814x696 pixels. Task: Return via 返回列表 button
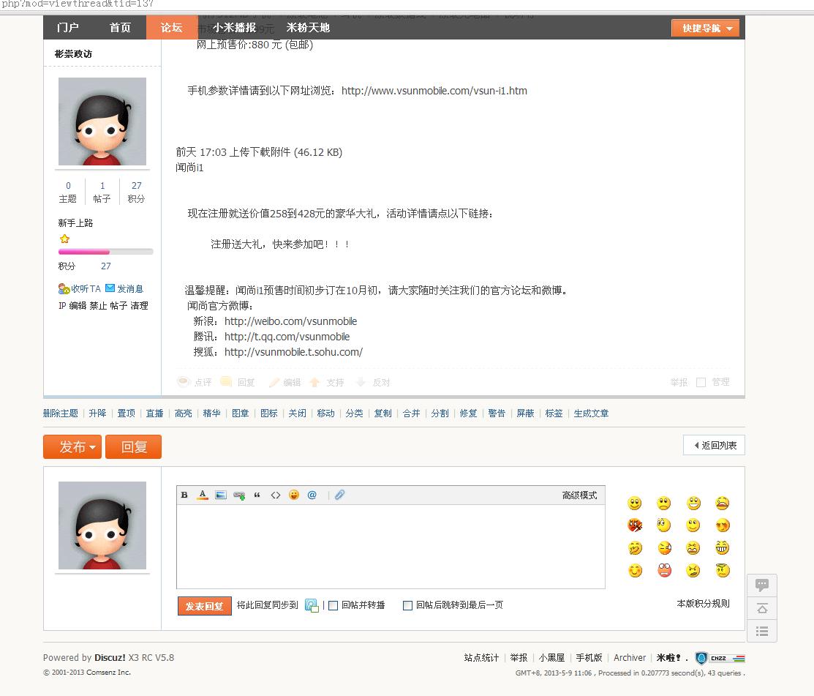tap(715, 445)
